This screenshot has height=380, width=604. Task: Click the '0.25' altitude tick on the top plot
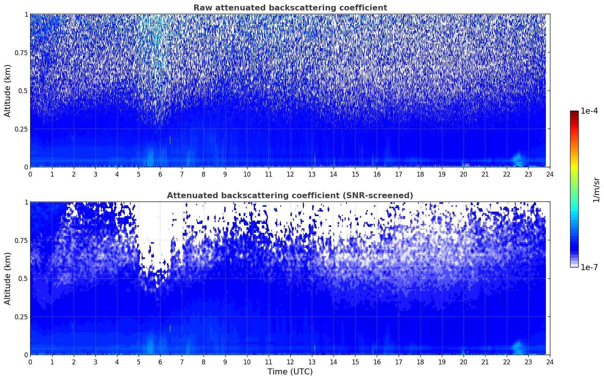[x=21, y=129]
